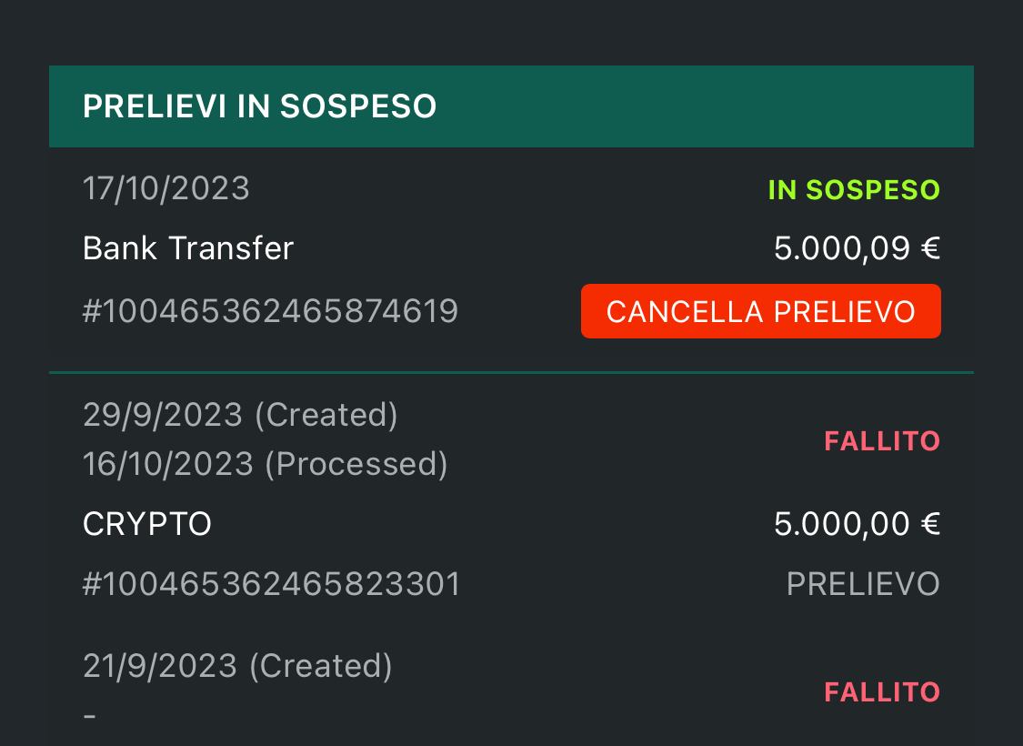Click the 5.000,09 € amount

coord(857,248)
